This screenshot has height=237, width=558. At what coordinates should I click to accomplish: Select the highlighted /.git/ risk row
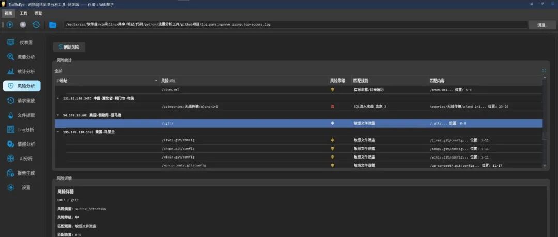(x=299, y=123)
